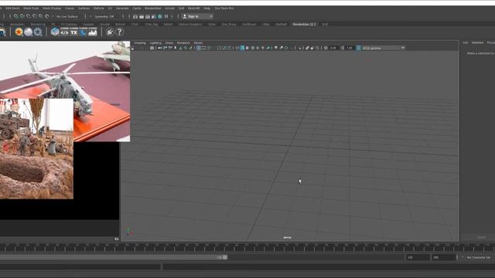Click the command line input field
Viewport: 495px width, 278px height.
coord(80,267)
